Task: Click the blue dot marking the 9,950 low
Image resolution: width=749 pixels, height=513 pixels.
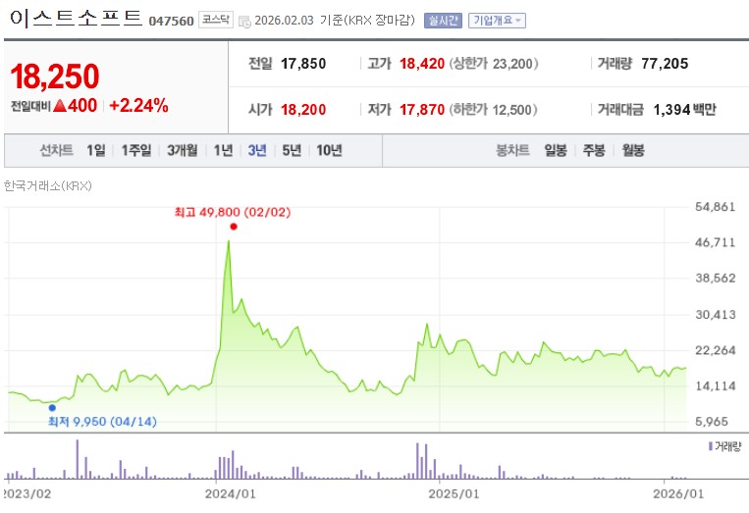Action: [52, 408]
